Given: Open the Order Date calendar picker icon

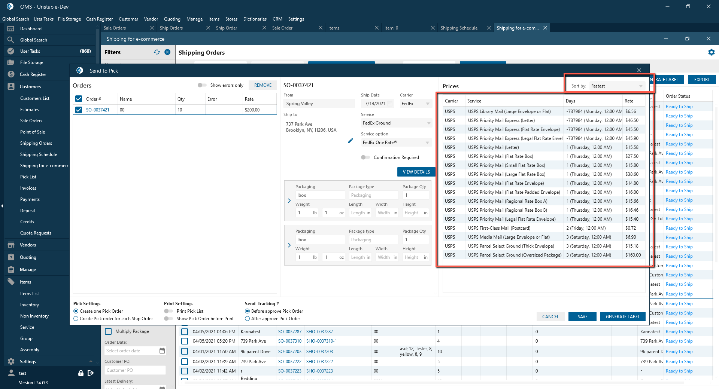Looking at the screenshot, I should 162,351.
